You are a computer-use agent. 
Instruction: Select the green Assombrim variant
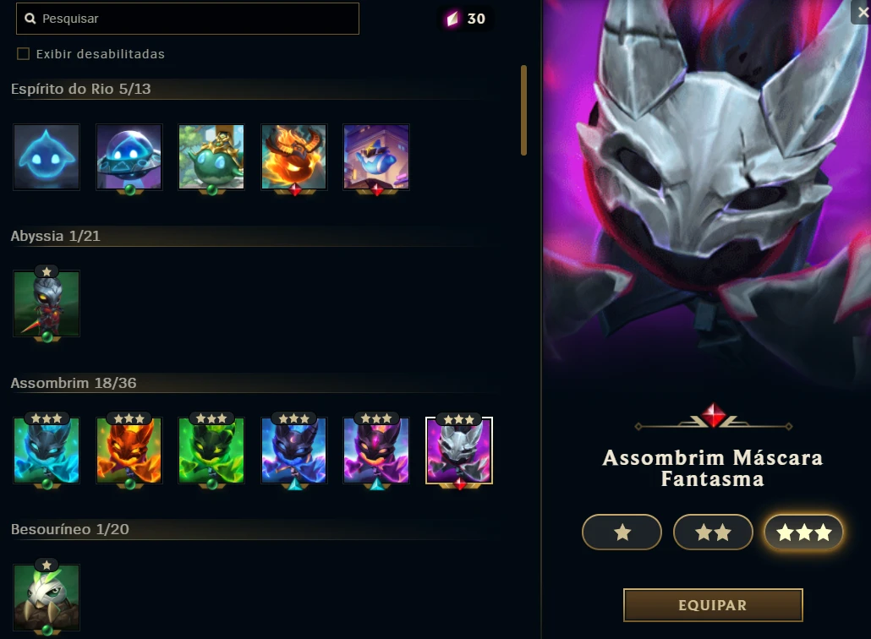pyautogui.click(x=211, y=451)
